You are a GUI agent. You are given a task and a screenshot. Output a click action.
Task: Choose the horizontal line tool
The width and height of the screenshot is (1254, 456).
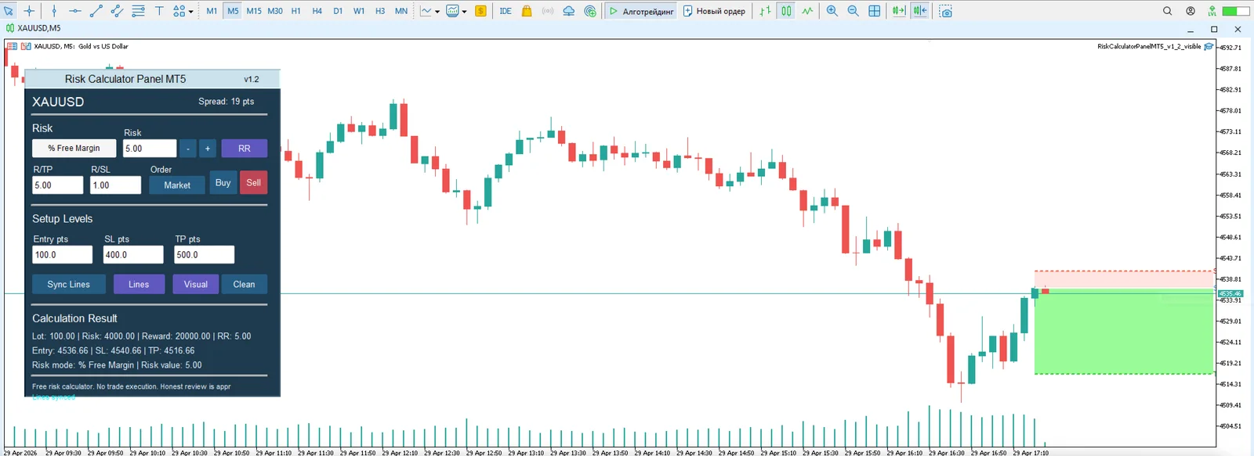click(x=75, y=11)
